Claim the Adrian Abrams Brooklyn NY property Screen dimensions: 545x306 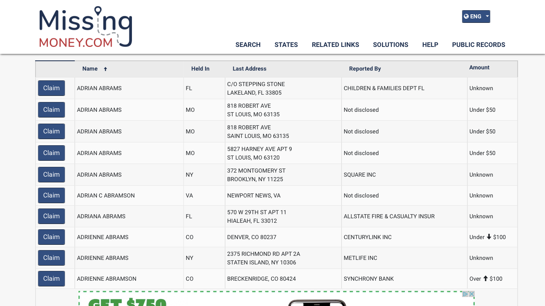(x=51, y=175)
